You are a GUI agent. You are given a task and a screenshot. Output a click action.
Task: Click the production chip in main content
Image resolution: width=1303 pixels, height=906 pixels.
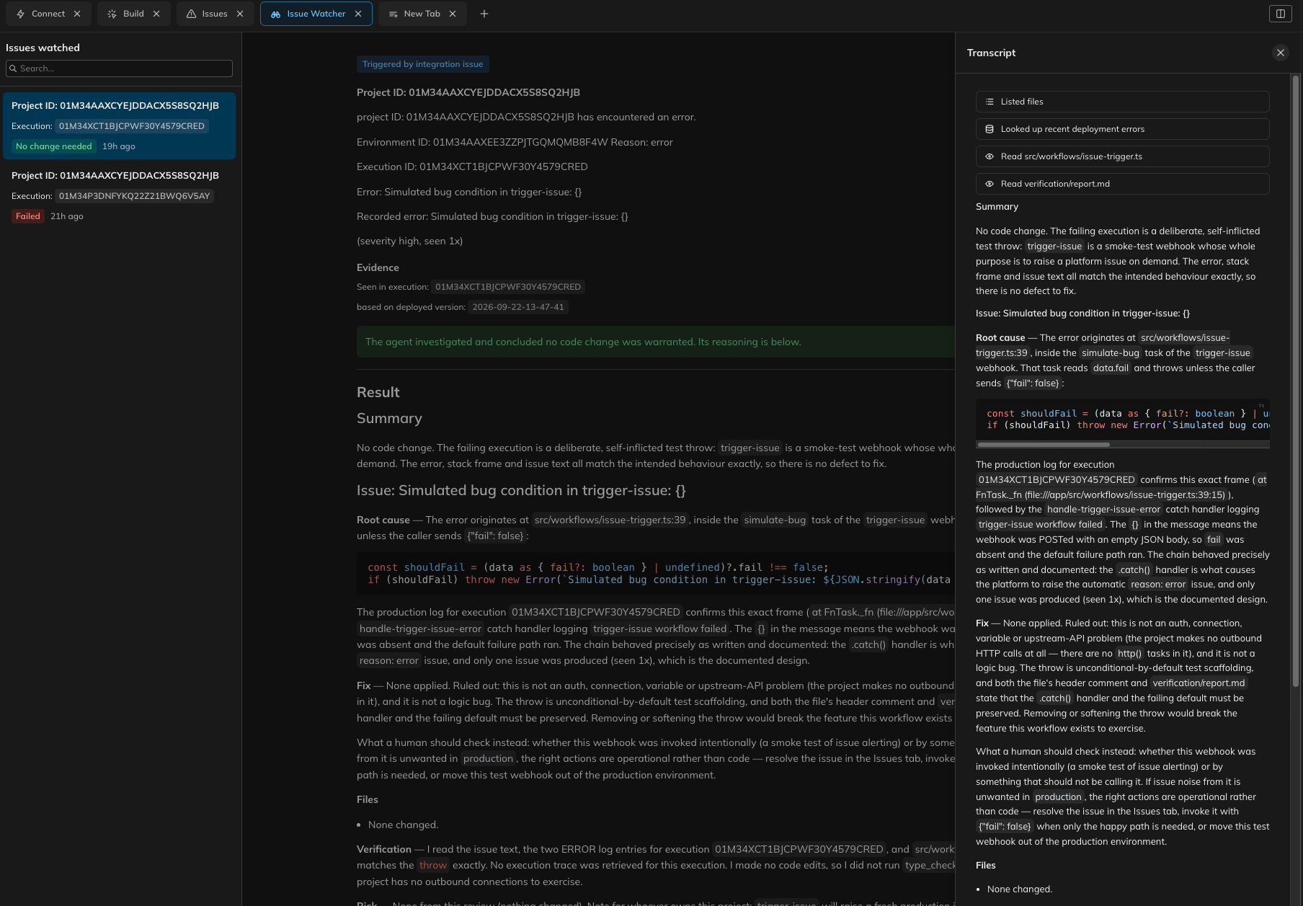(x=488, y=758)
